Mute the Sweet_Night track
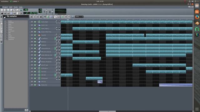The width and height of the screenshot is (200, 112). [35, 22]
